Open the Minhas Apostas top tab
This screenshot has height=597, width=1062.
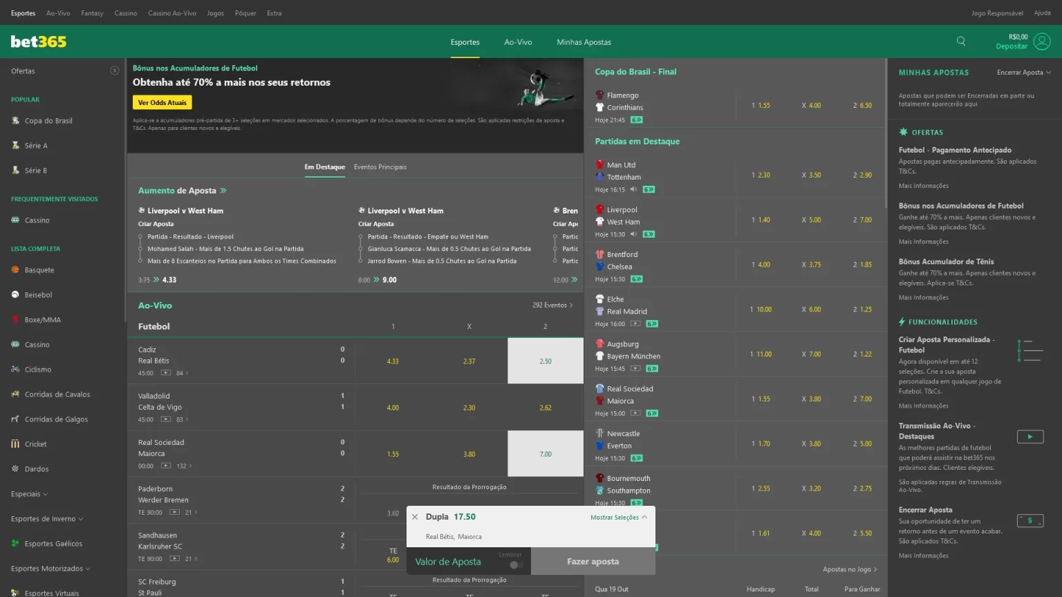pyautogui.click(x=584, y=42)
